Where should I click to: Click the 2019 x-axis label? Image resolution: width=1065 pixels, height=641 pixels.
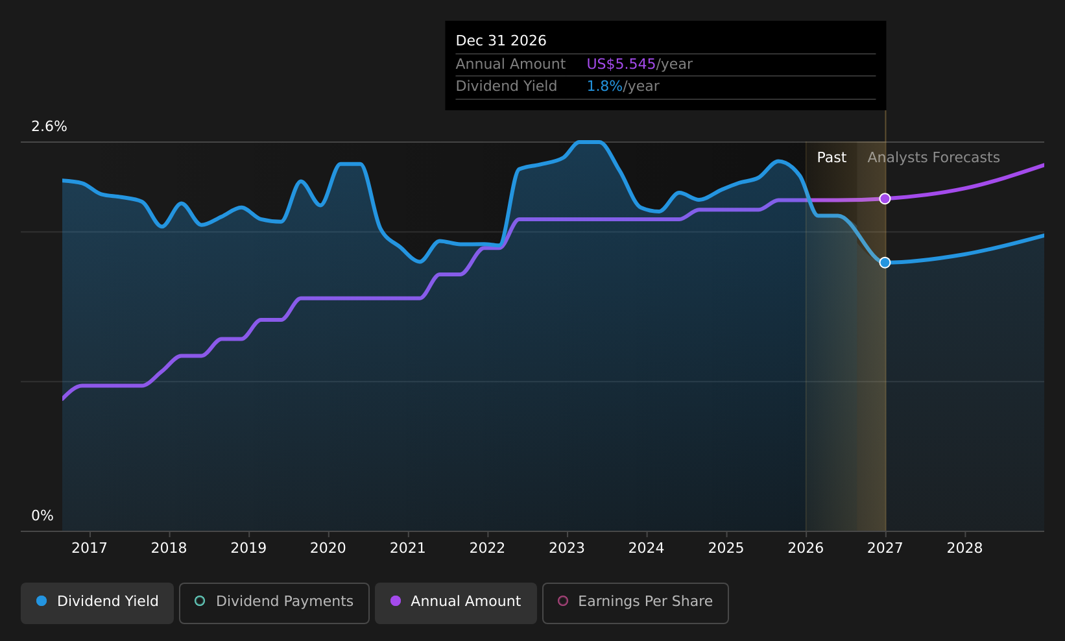248,548
